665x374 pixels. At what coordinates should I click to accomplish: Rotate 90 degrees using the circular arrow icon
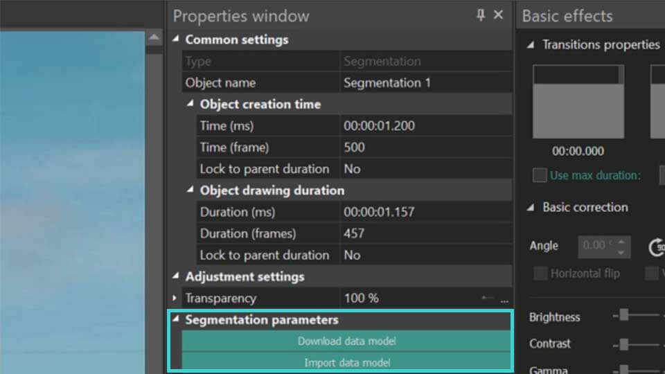657,247
